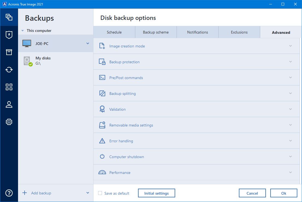Viewport: 302px width, 202px height.
Task: Click the Error handling warning icon
Action: pos(102,141)
